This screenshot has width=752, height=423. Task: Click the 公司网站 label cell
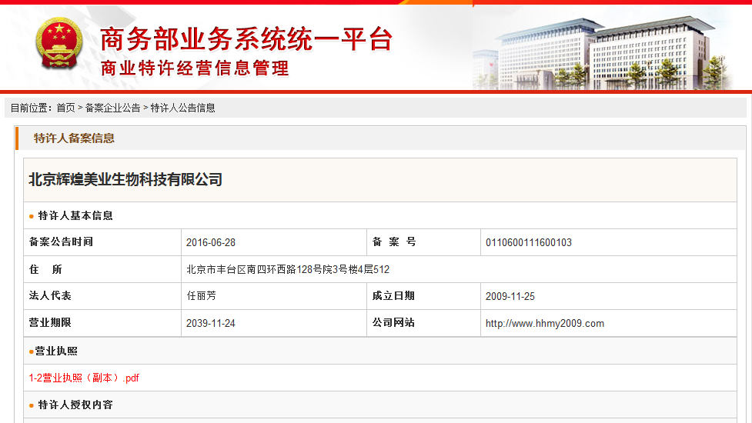[x=423, y=323]
